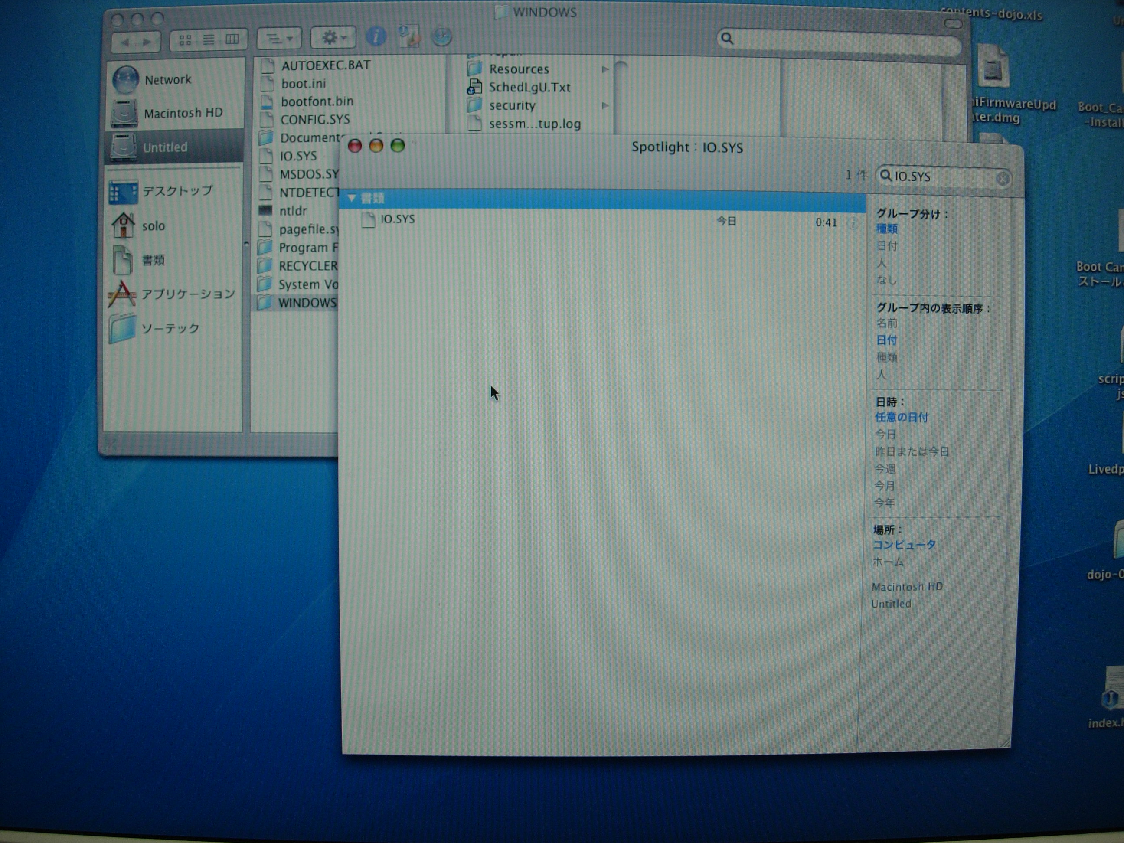This screenshot has height=843, width=1124.
Task: Switch Finder to column view
Action: (232, 39)
